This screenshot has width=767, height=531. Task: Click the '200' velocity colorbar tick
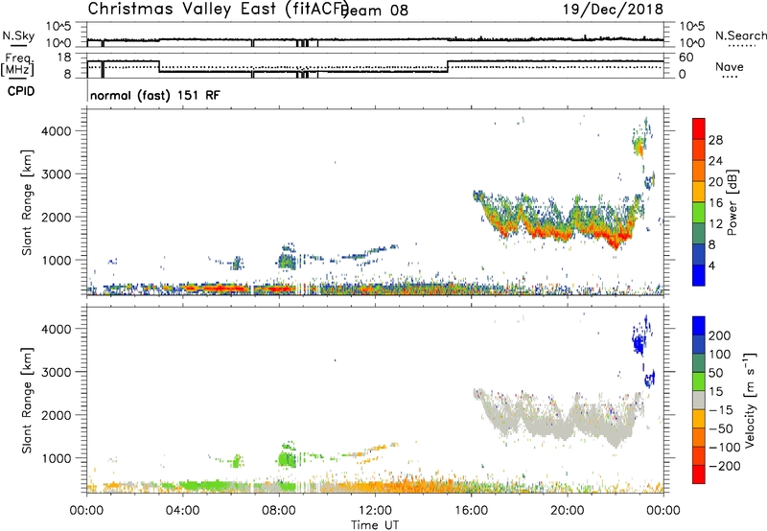pyautogui.click(x=720, y=335)
